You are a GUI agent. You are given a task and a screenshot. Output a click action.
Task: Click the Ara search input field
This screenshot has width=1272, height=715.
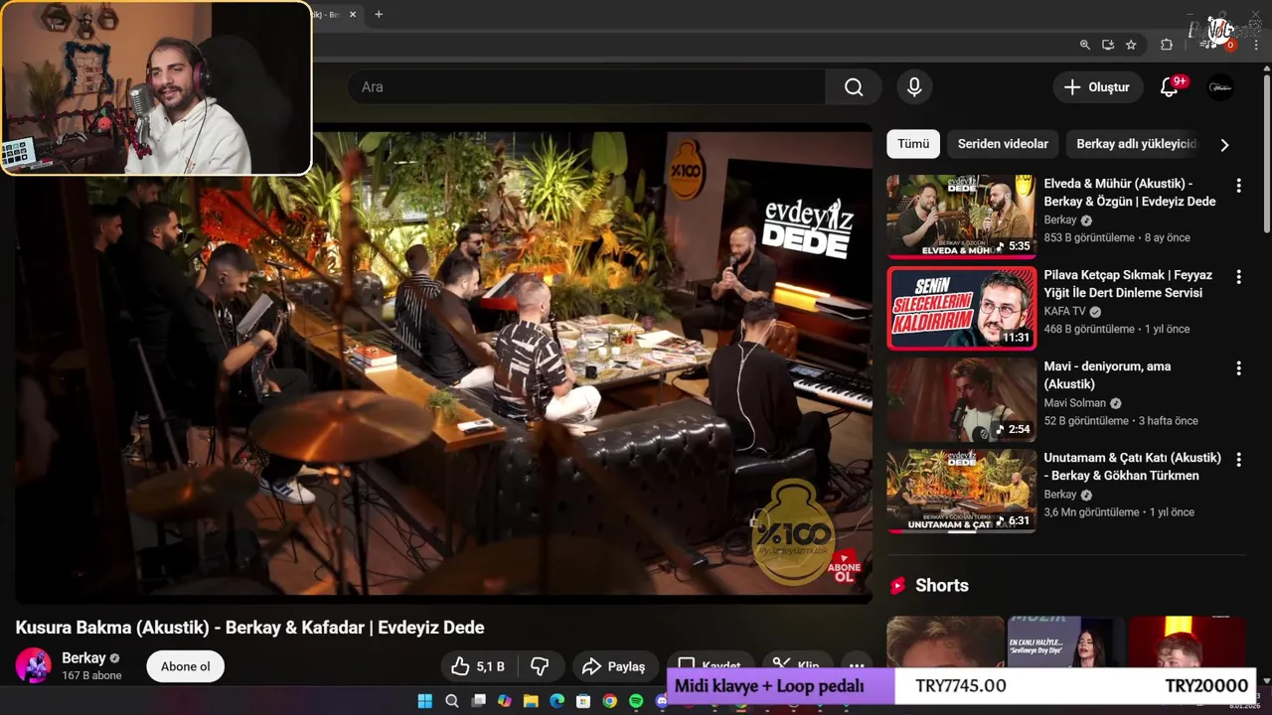586,87
